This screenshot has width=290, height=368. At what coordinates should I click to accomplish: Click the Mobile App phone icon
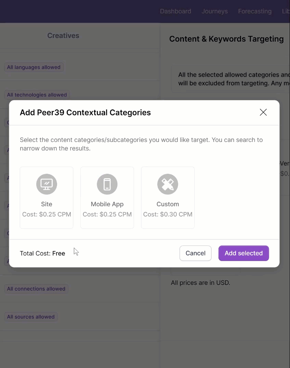pos(107,184)
